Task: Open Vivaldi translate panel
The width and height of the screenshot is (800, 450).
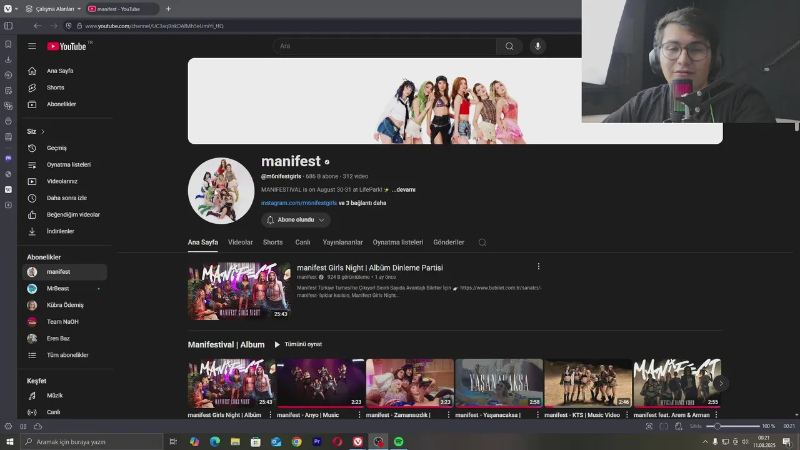Action: tap(8, 106)
